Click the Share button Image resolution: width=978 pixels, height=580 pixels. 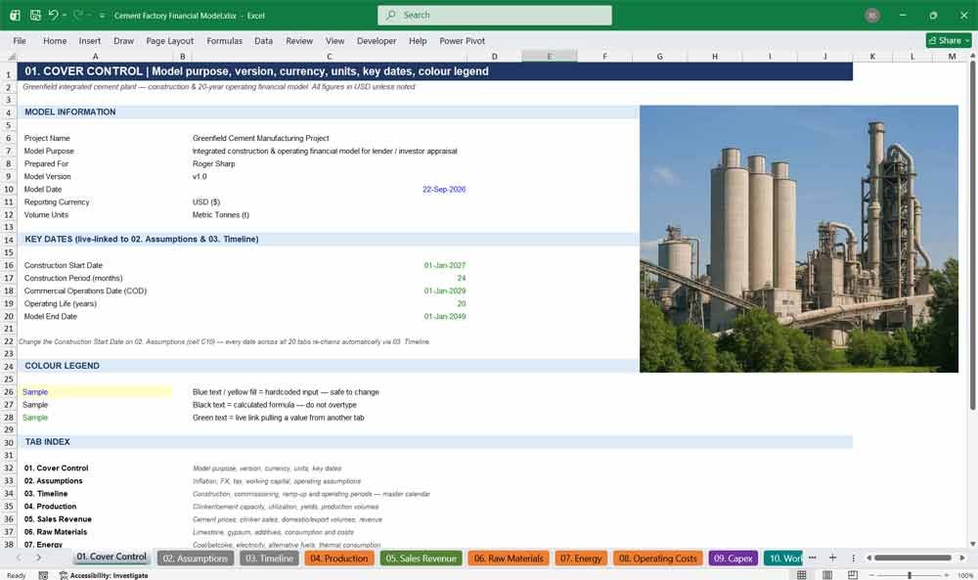tap(949, 40)
